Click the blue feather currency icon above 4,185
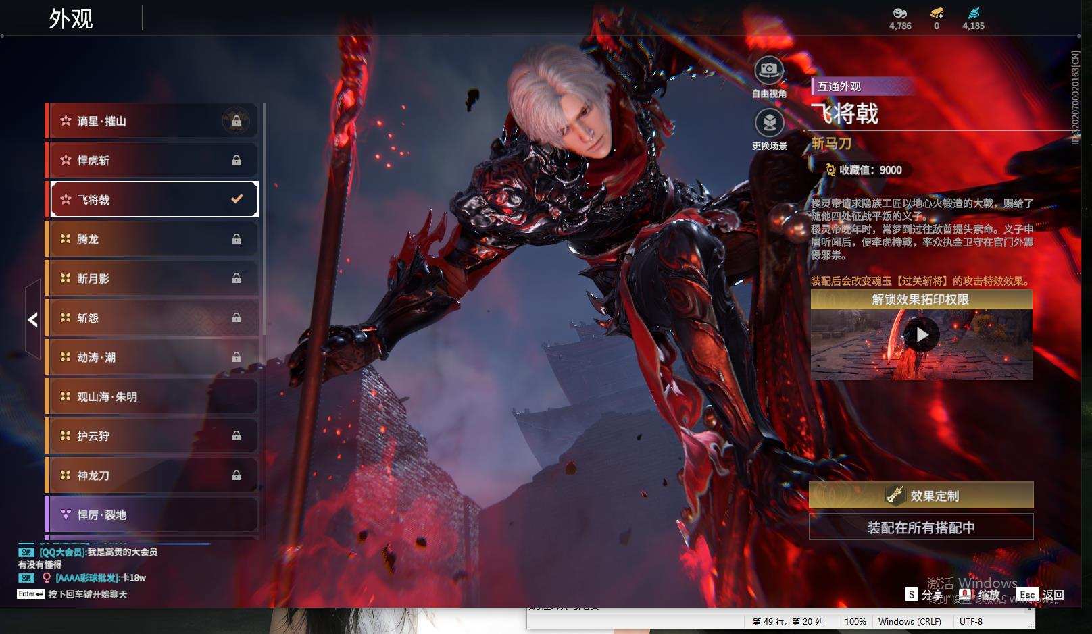Image resolution: width=1092 pixels, height=634 pixels. [x=973, y=13]
